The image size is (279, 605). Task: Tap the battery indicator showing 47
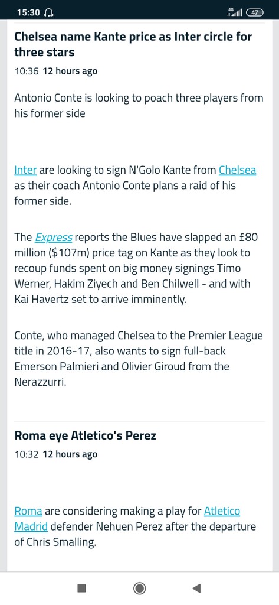point(255,12)
